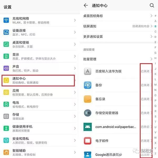Tap the 电子邮件 app icon
Viewport: 158px width, 158px height.
click(88, 141)
